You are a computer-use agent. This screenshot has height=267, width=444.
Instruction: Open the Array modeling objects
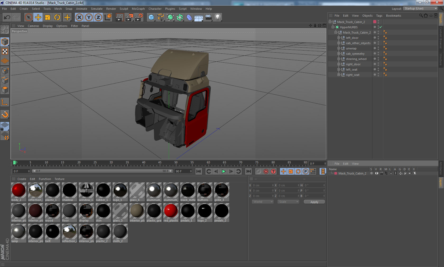[180, 17]
